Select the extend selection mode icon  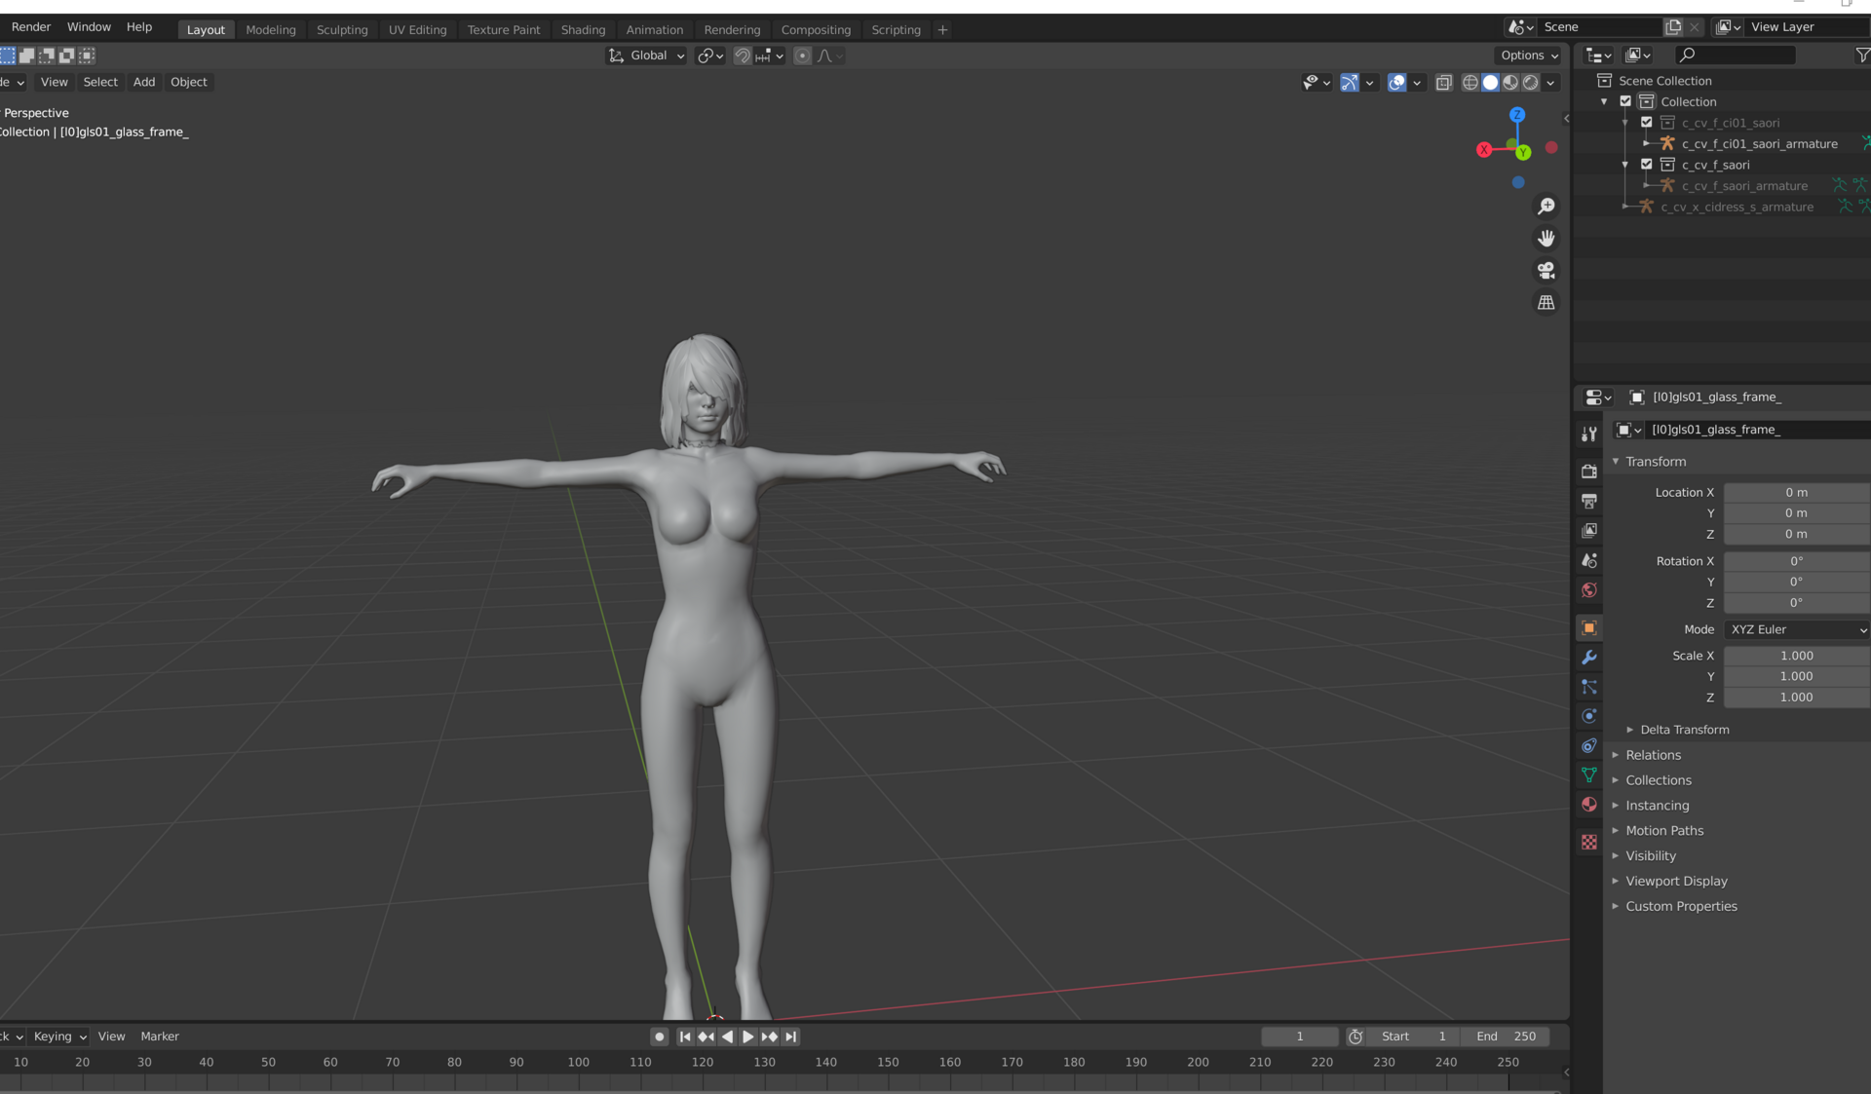pyautogui.click(x=27, y=56)
